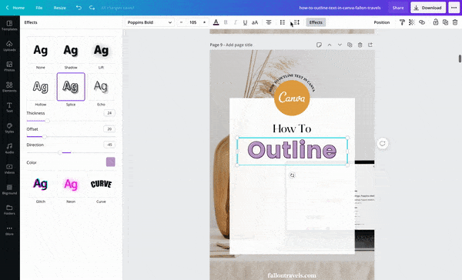
Task: Open the Folders sidebar panel
Action: (9, 210)
